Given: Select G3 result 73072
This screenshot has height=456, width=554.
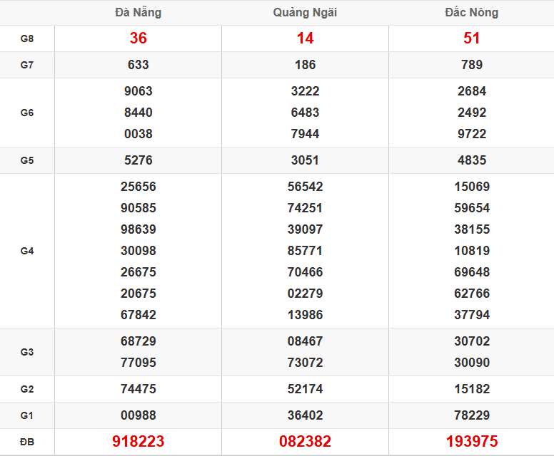Looking at the screenshot, I should click(x=305, y=363).
